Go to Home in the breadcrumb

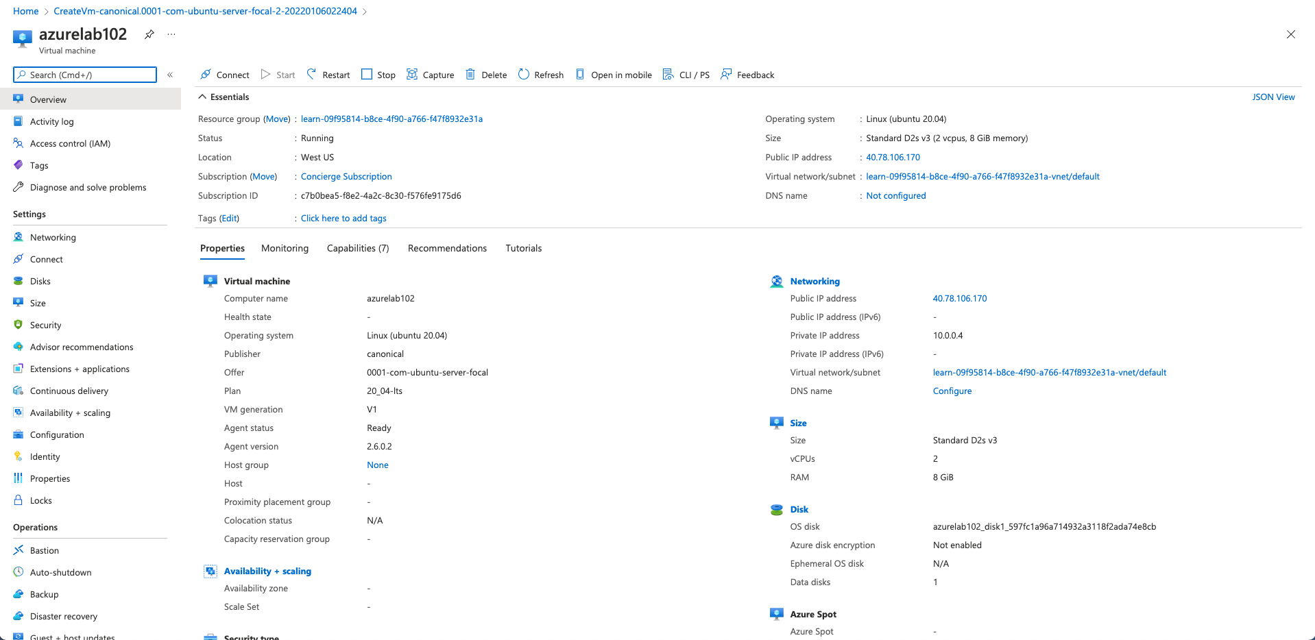pos(26,11)
